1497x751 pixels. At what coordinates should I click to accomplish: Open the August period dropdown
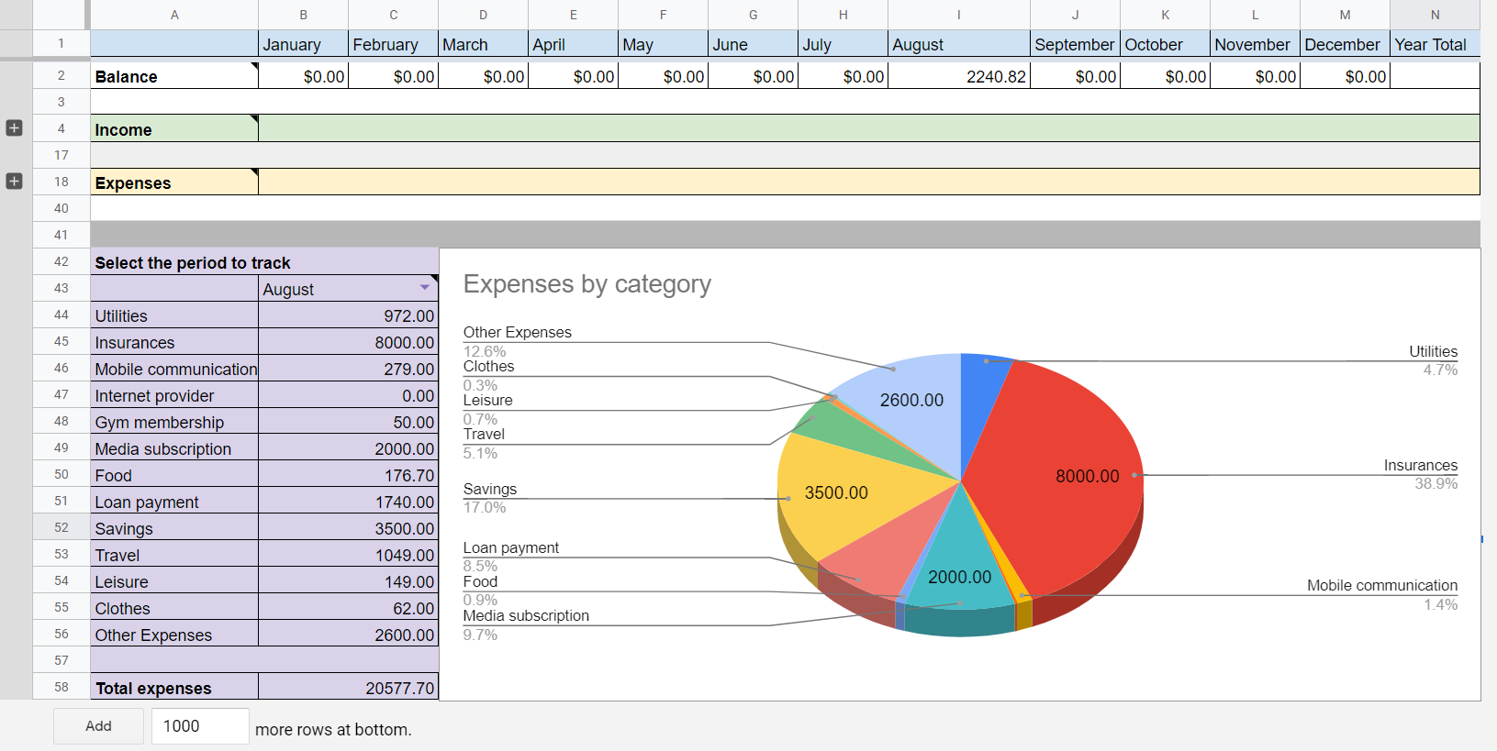coord(425,288)
